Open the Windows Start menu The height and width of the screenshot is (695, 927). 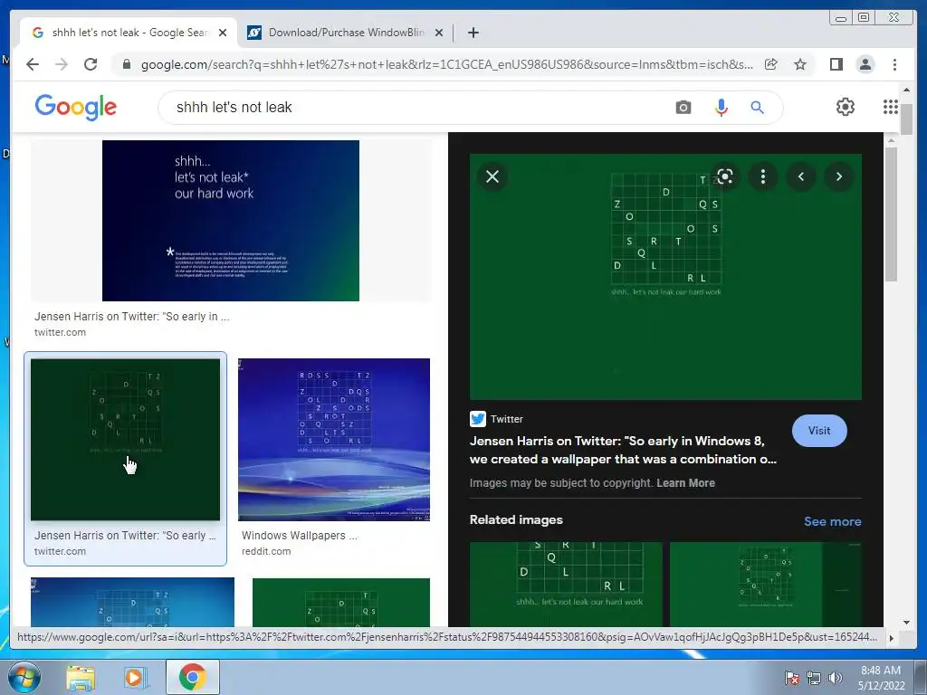(24, 677)
